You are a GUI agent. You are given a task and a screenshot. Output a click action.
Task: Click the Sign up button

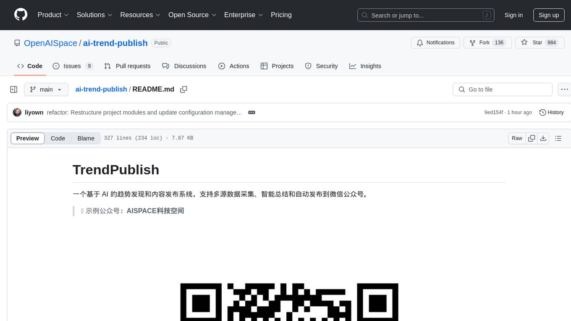[549, 15]
